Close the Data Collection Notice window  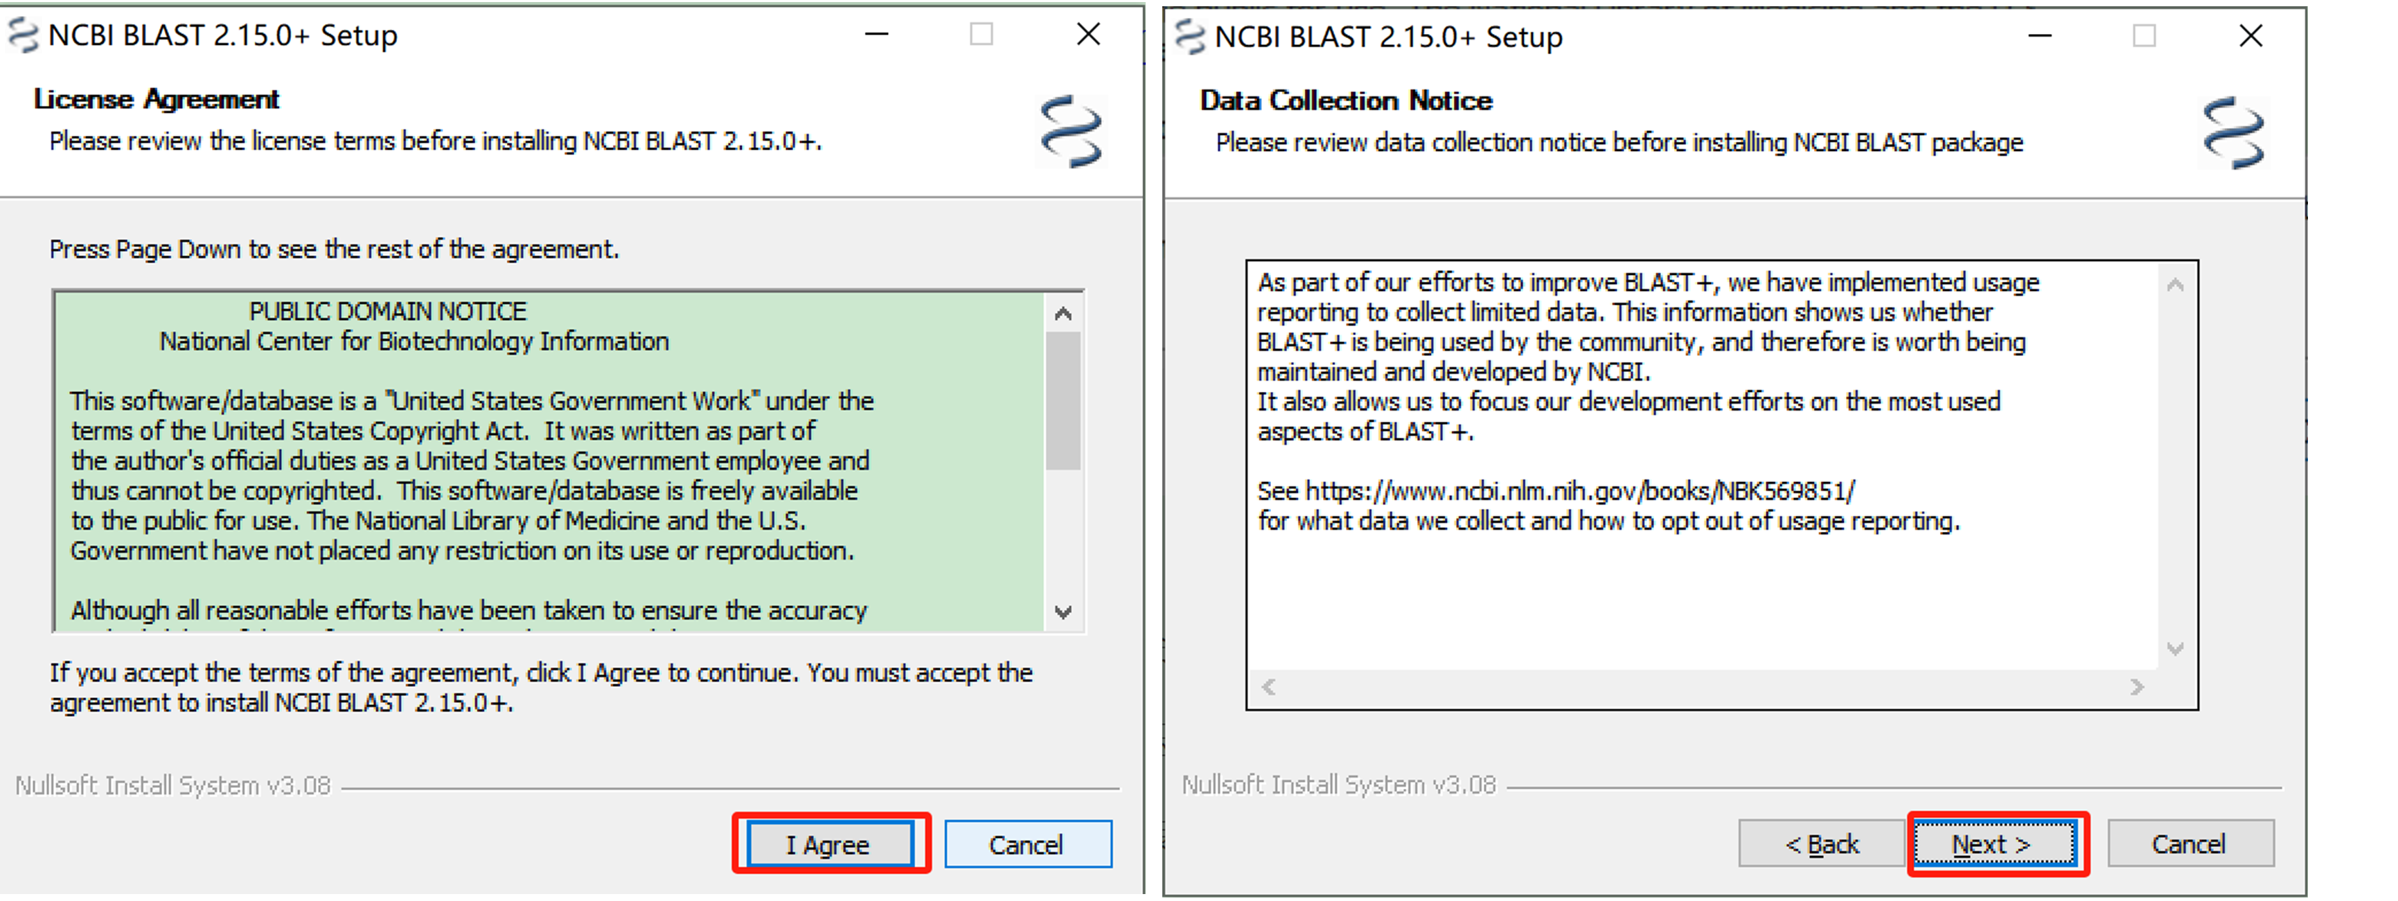pos(2251,36)
